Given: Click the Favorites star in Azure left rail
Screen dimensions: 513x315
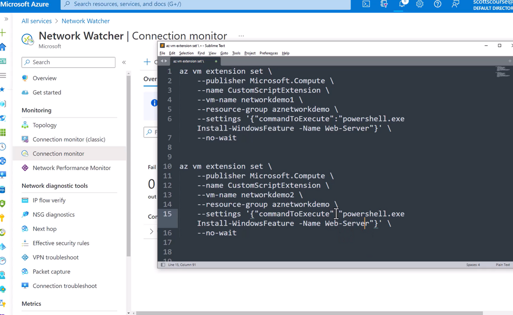Looking at the screenshot, I should pos(3,89).
